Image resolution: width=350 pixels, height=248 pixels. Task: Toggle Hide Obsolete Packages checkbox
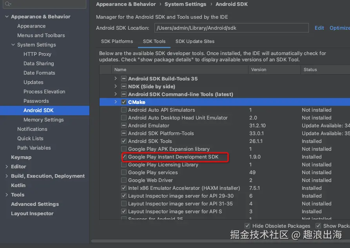(x=247, y=226)
